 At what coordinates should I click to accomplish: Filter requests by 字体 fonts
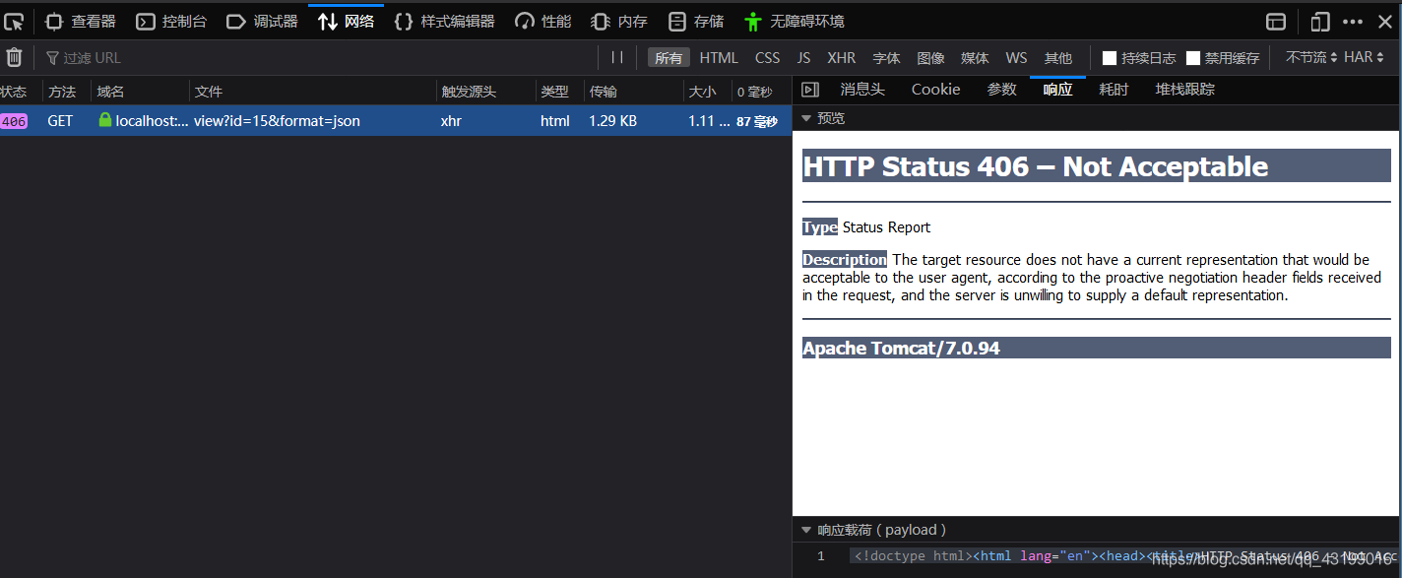(x=886, y=58)
